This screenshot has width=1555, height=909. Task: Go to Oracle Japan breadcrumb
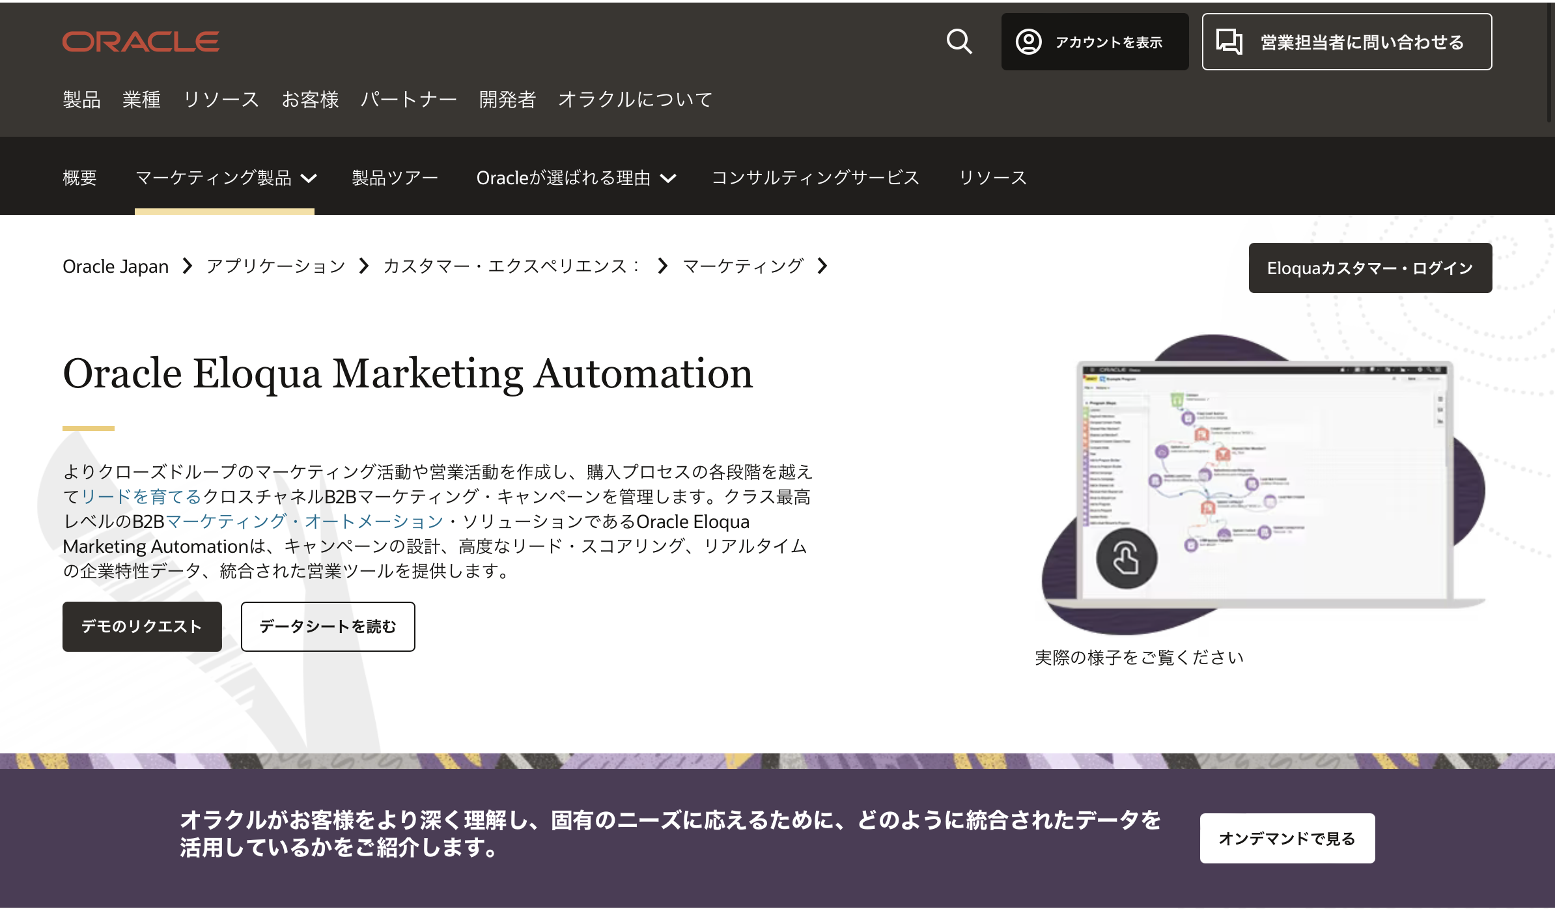pyautogui.click(x=116, y=266)
